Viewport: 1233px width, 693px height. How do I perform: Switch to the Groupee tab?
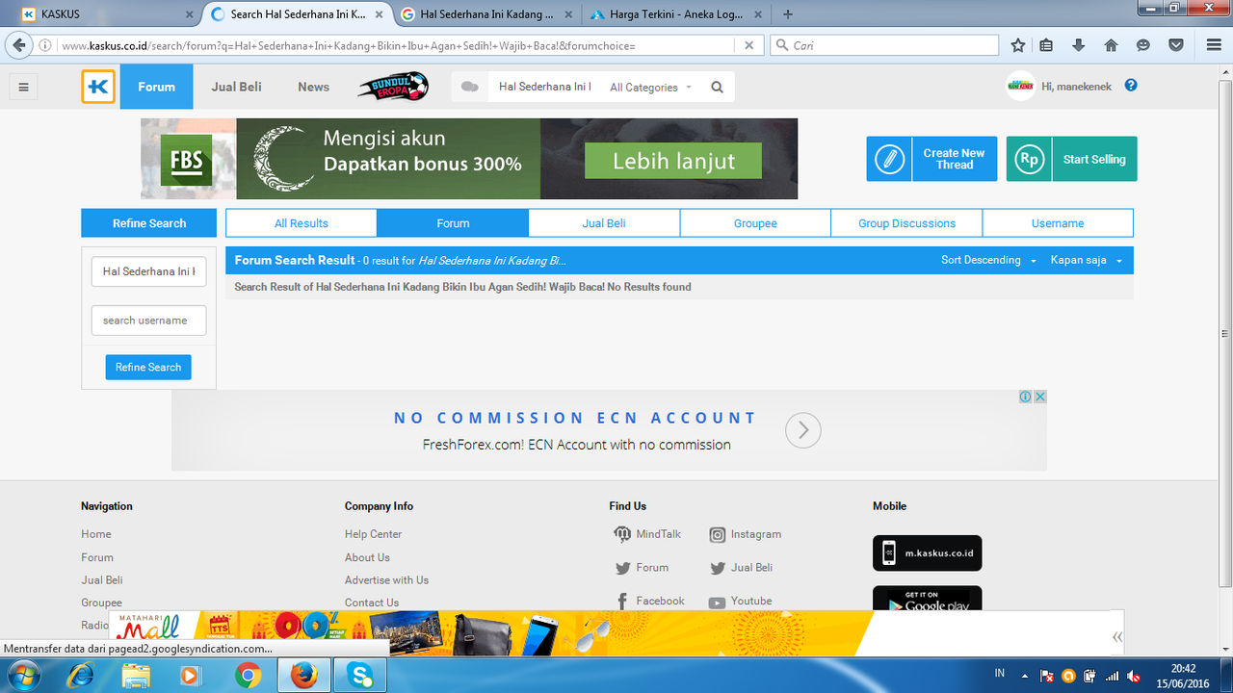755,223
